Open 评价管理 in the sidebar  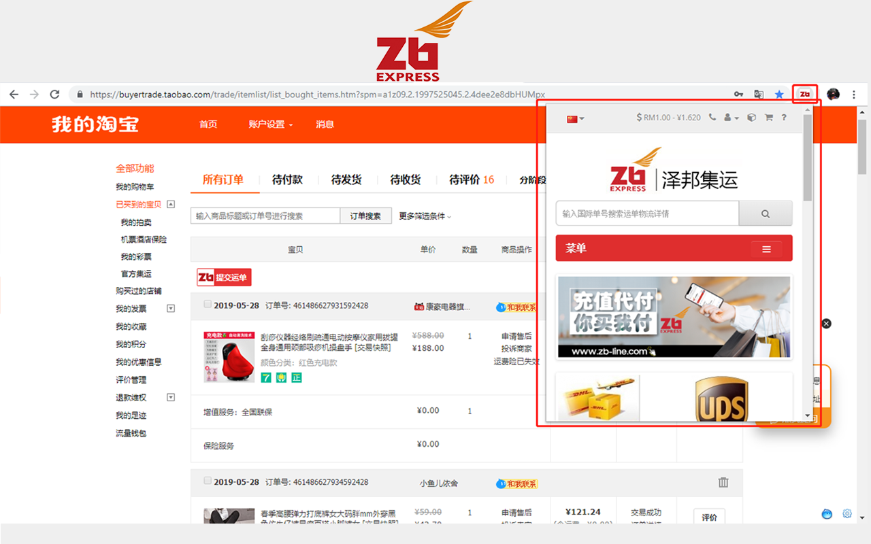(131, 380)
